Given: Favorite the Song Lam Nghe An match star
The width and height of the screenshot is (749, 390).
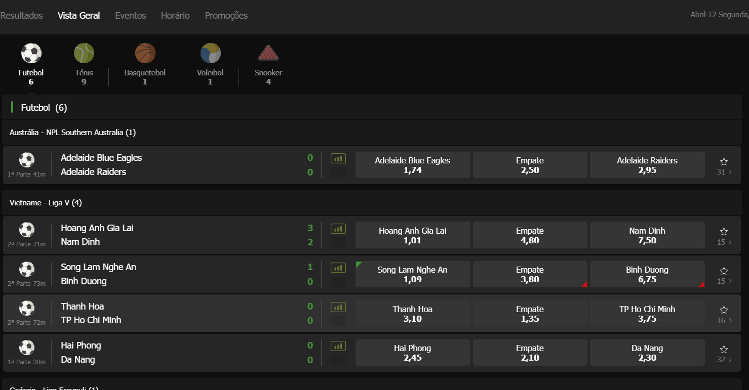Looking at the screenshot, I should pos(724,271).
